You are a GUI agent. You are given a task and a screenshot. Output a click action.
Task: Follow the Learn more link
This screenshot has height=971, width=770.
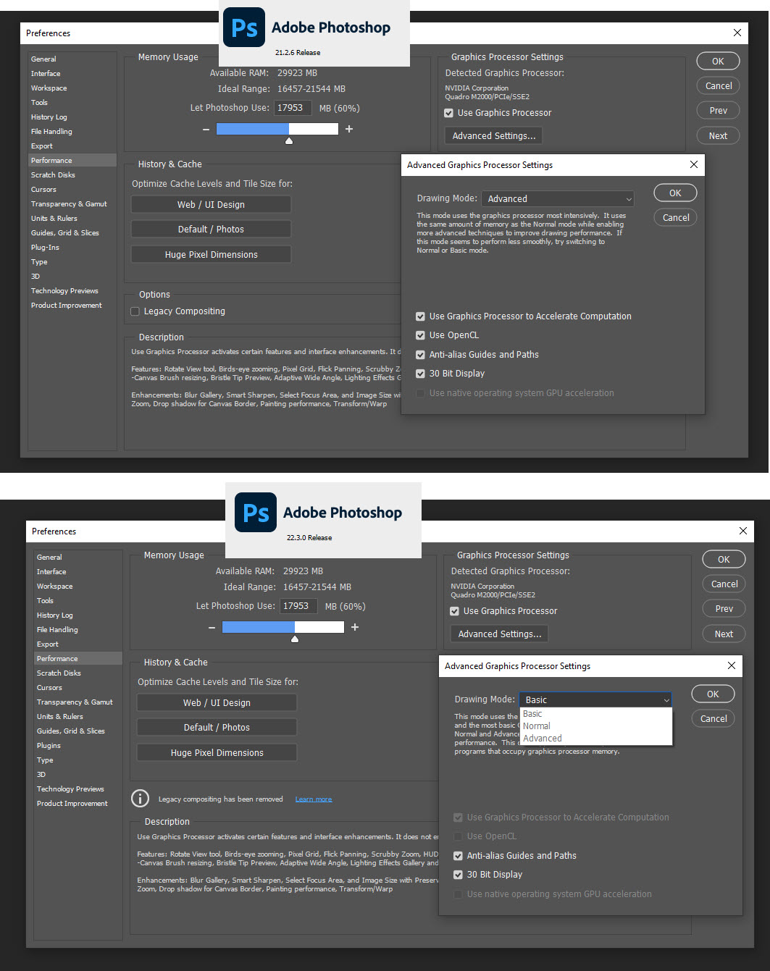[x=314, y=799]
